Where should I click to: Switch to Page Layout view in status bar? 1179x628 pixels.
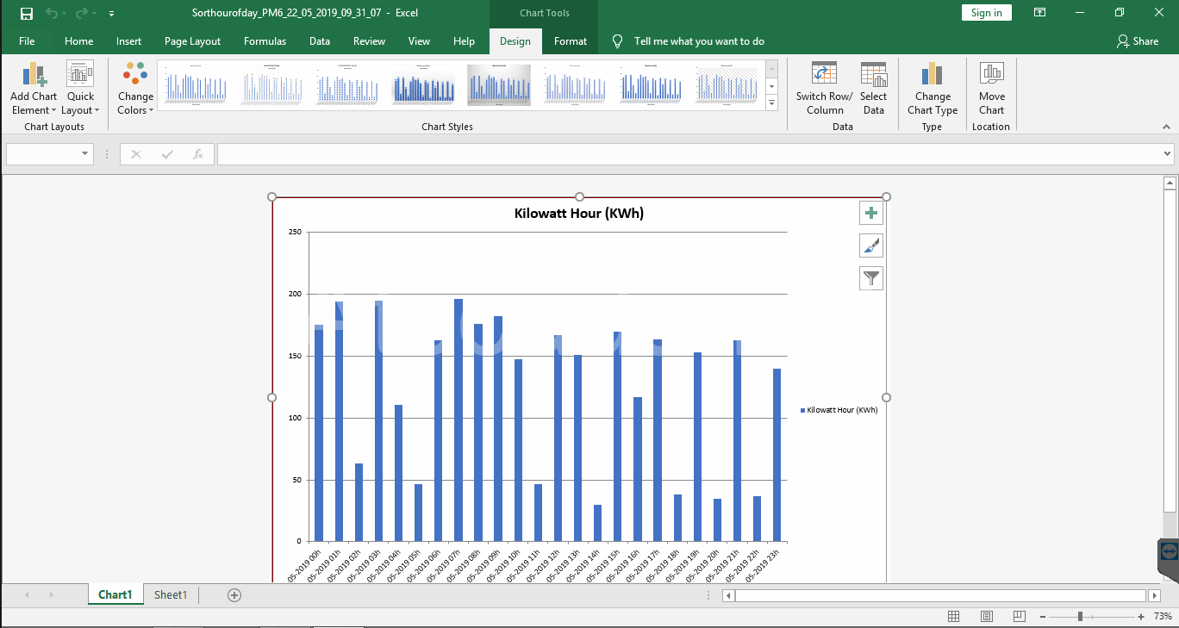coord(987,616)
